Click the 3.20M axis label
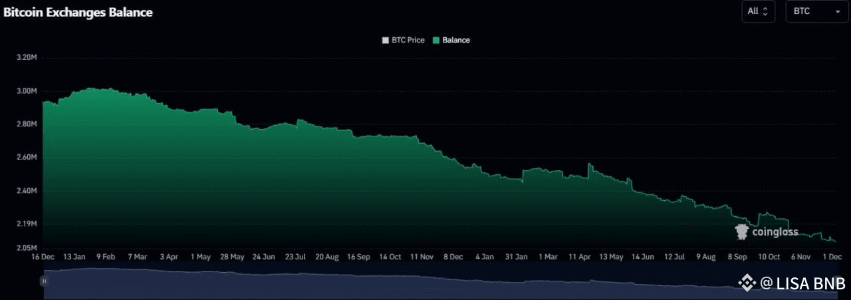Viewport: 851px width, 300px height. point(26,58)
